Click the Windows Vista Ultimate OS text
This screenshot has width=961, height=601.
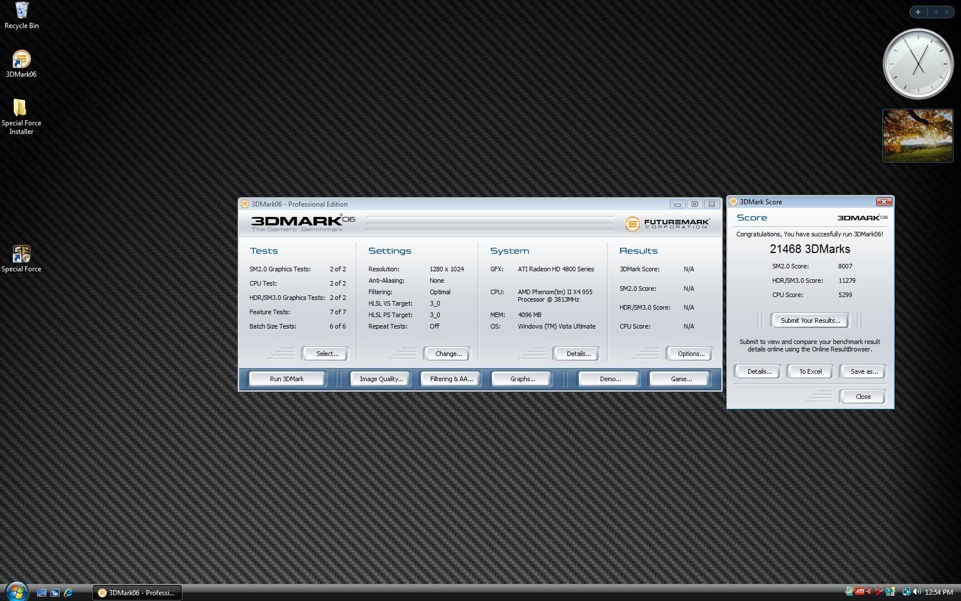[557, 326]
